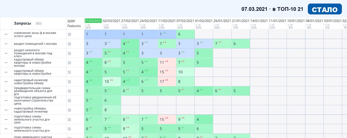
Task: Open SERP icon for 'предварительная схема размещения объекта' row
Action: 69,91
